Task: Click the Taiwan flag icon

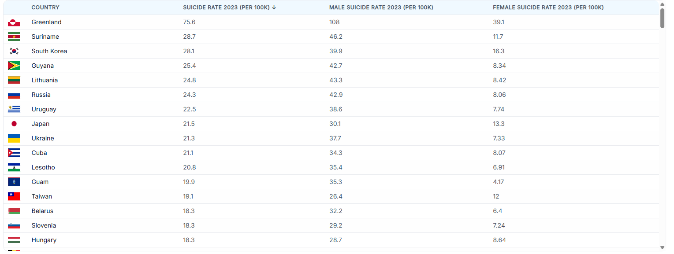Action: point(14,197)
